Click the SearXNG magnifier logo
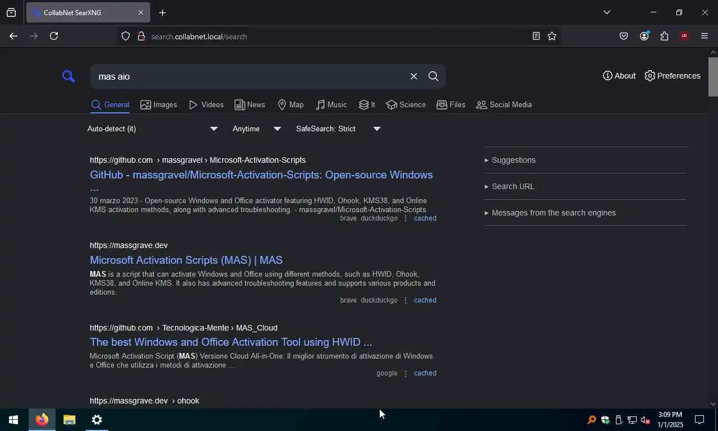The image size is (718, 431). [68, 76]
